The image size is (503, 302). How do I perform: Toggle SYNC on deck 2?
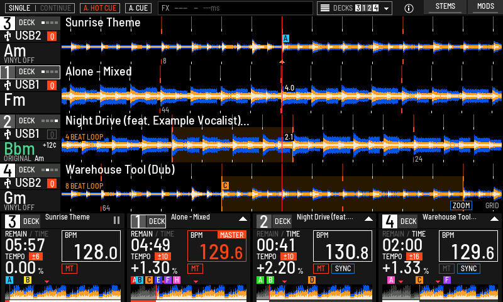343,269
